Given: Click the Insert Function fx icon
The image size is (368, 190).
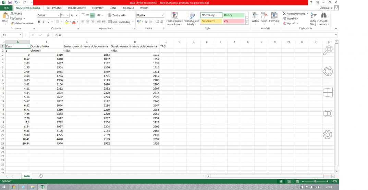Looking at the screenshot, I should (48, 35).
